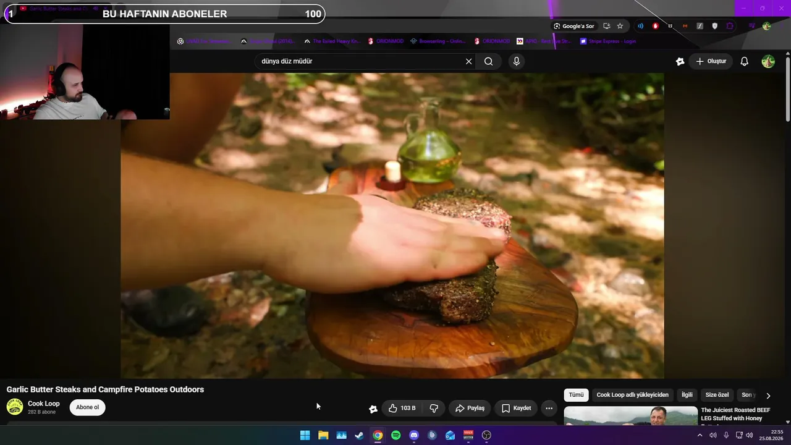Share the video using Paylaş
This screenshot has width=791, height=445.
(x=470, y=408)
